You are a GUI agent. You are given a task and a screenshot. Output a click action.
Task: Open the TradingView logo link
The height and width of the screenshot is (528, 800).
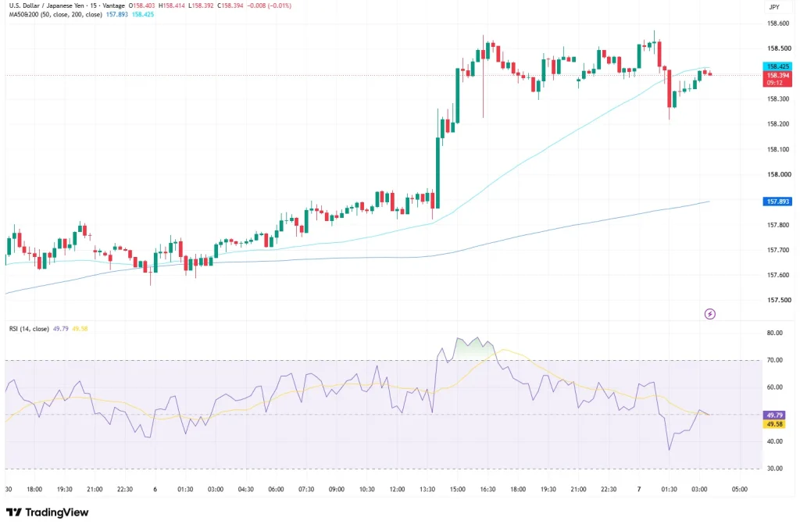point(48,512)
